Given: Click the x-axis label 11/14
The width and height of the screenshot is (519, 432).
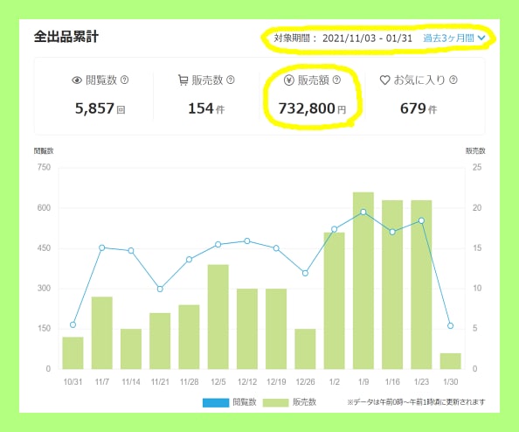Looking at the screenshot, I should [x=131, y=382].
